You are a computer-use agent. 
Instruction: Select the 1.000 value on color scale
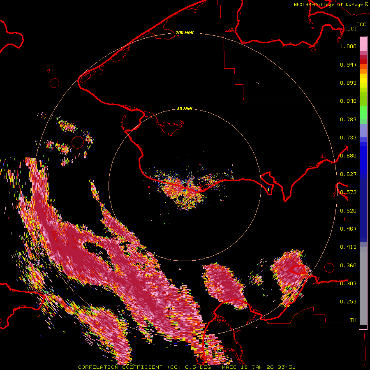click(348, 46)
